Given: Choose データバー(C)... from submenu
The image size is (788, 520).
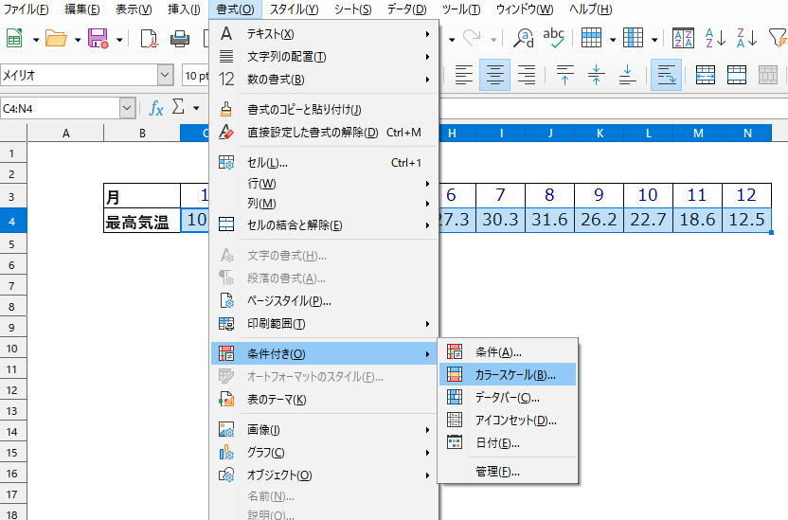Looking at the screenshot, I should (x=508, y=398).
